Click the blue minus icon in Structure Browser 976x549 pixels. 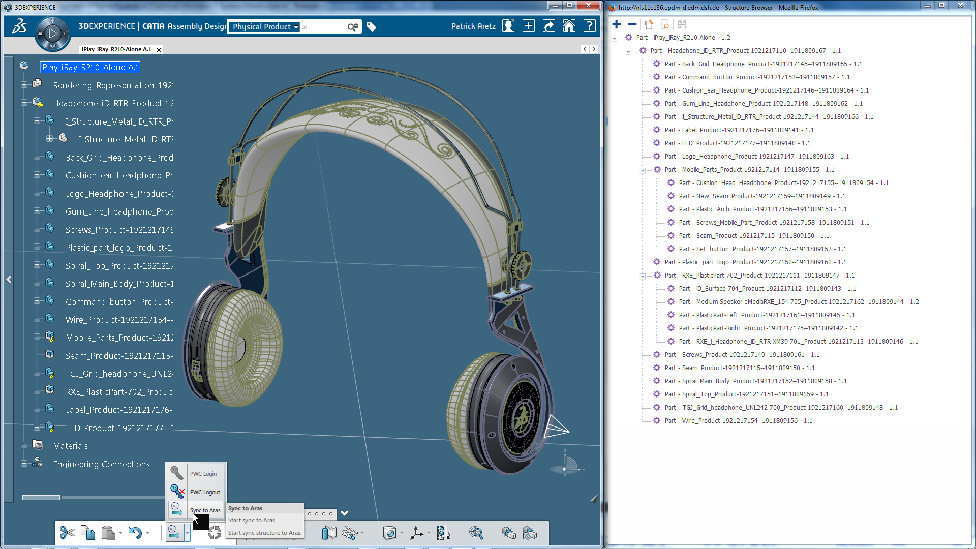tap(632, 24)
